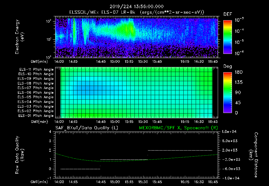This screenshot has height=186, width=269.
Task: Click the Deg pitch angle color bar
Action: point(227,92)
